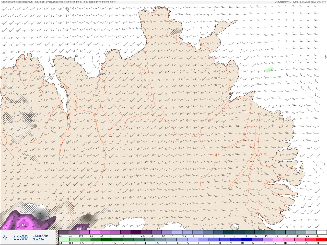Click the '0.2' label in upper legend

(60, 236)
